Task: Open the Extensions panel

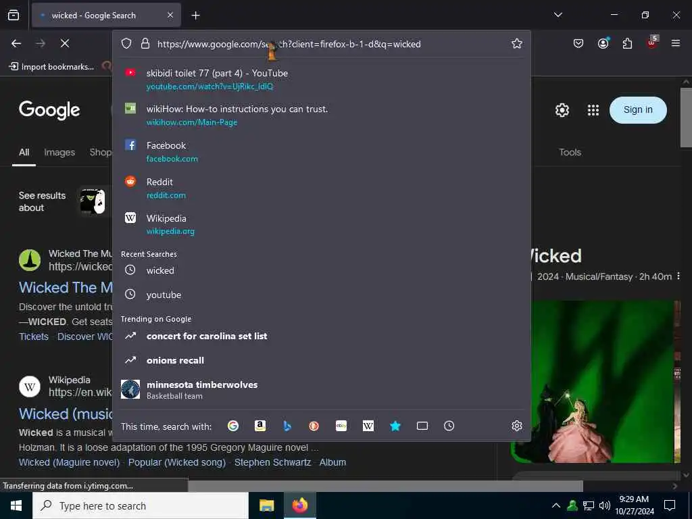Action: click(x=627, y=43)
